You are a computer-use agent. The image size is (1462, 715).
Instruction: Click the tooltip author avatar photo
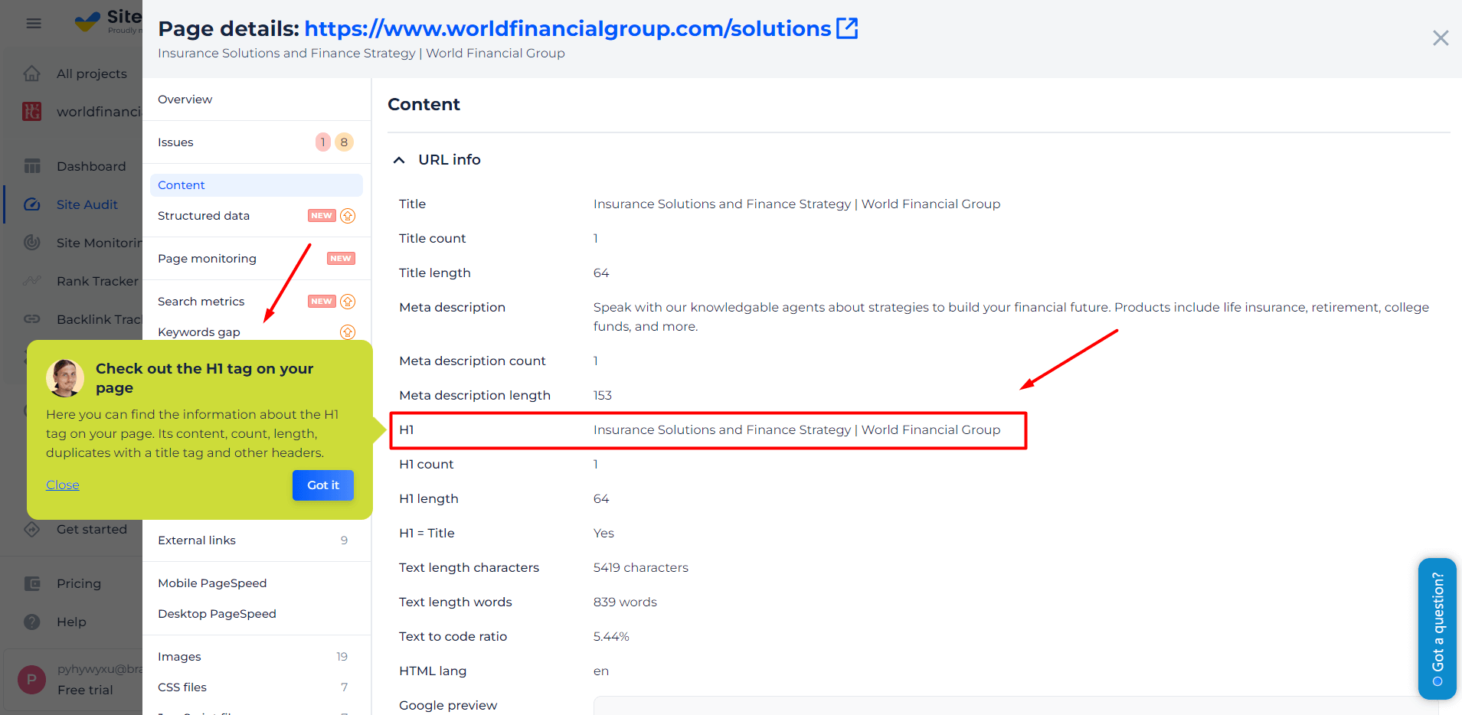click(x=65, y=378)
